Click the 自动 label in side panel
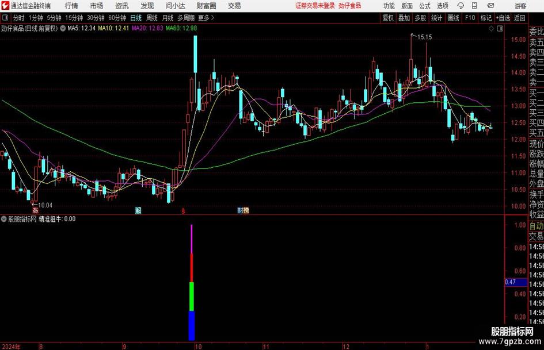 point(537,226)
